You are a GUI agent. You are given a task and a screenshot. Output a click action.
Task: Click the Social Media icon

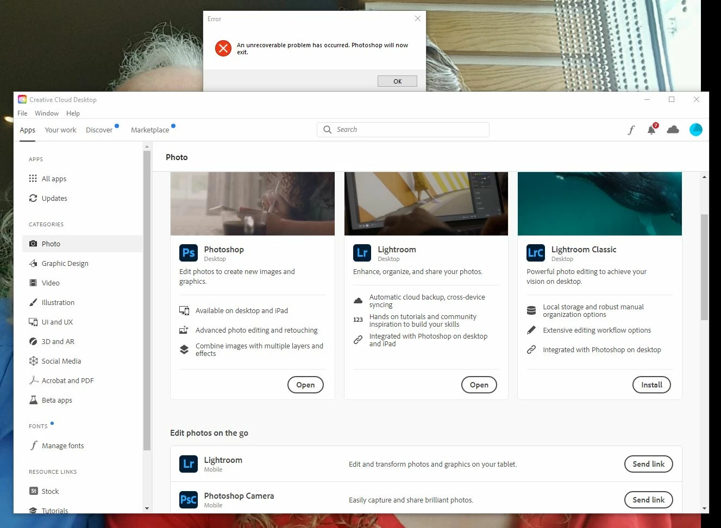(33, 361)
